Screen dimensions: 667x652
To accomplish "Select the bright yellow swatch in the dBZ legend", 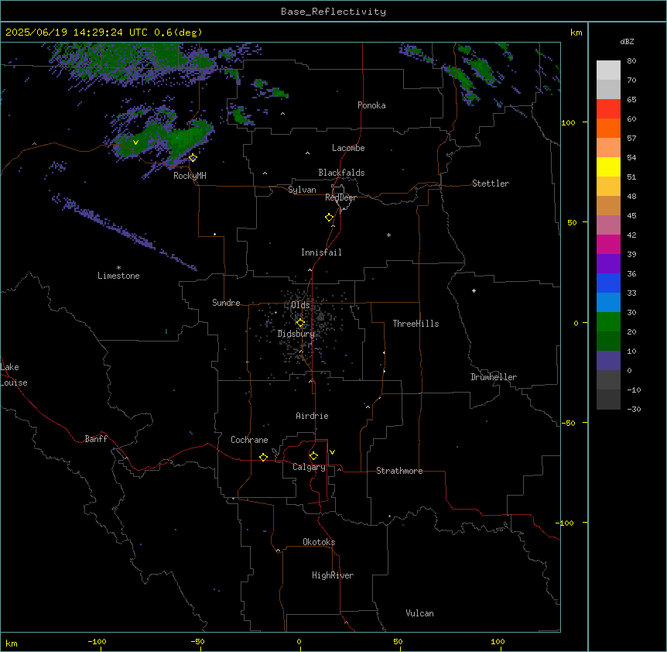I will (x=608, y=166).
